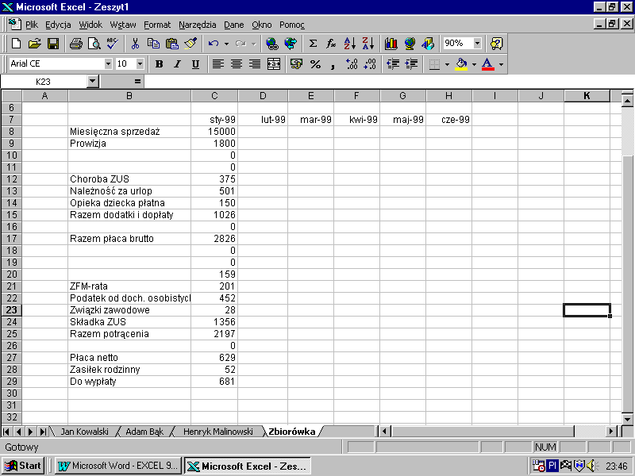Image resolution: width=635 pixels, height=476 pixels.
Task: Launch the Chart Wizard icon
Action: coord(391,44)
